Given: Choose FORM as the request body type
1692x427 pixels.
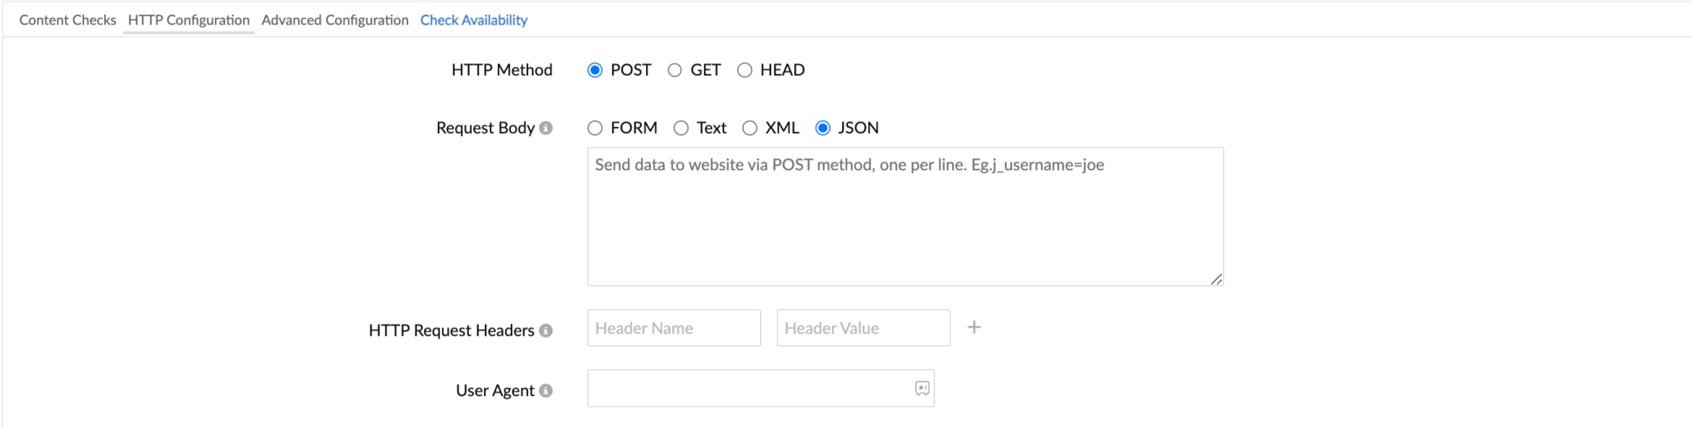Looking at the screenshot, I should (x=595, y=128).
